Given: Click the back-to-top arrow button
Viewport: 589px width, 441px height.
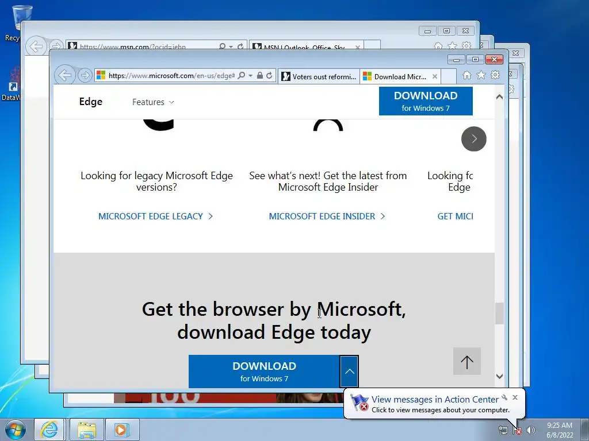Looking at the screenshot, I should tap(467, 362).
